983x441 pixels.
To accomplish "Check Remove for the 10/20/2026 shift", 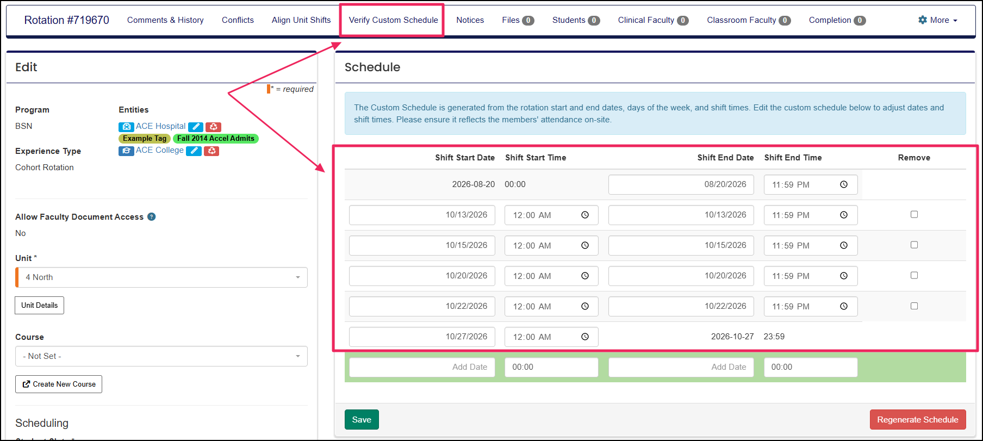I will (x=914, y=275).
